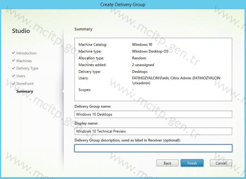Click the Machines checkmark icon
This screenshot has height=179, width=246.
14,61
